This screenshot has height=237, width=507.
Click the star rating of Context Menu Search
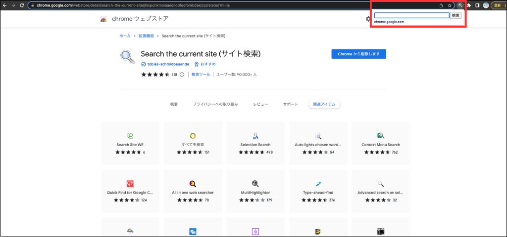pyautogui.click(x=377, y=152)
